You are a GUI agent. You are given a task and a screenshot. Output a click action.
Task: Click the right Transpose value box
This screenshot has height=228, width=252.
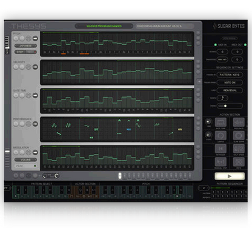[x=237, y=59]
